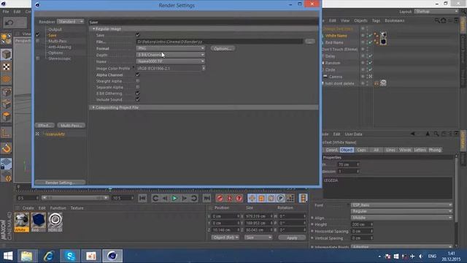Viewport: 467px width, 263px height.
Task: Select Anti-Aliasing in the Render Settings list
Action: (60, 47)
